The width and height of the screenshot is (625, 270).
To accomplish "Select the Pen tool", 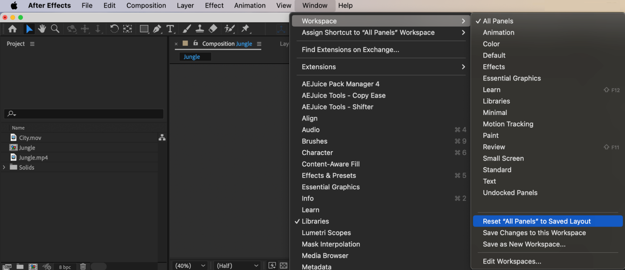I will tap(157, 29).
